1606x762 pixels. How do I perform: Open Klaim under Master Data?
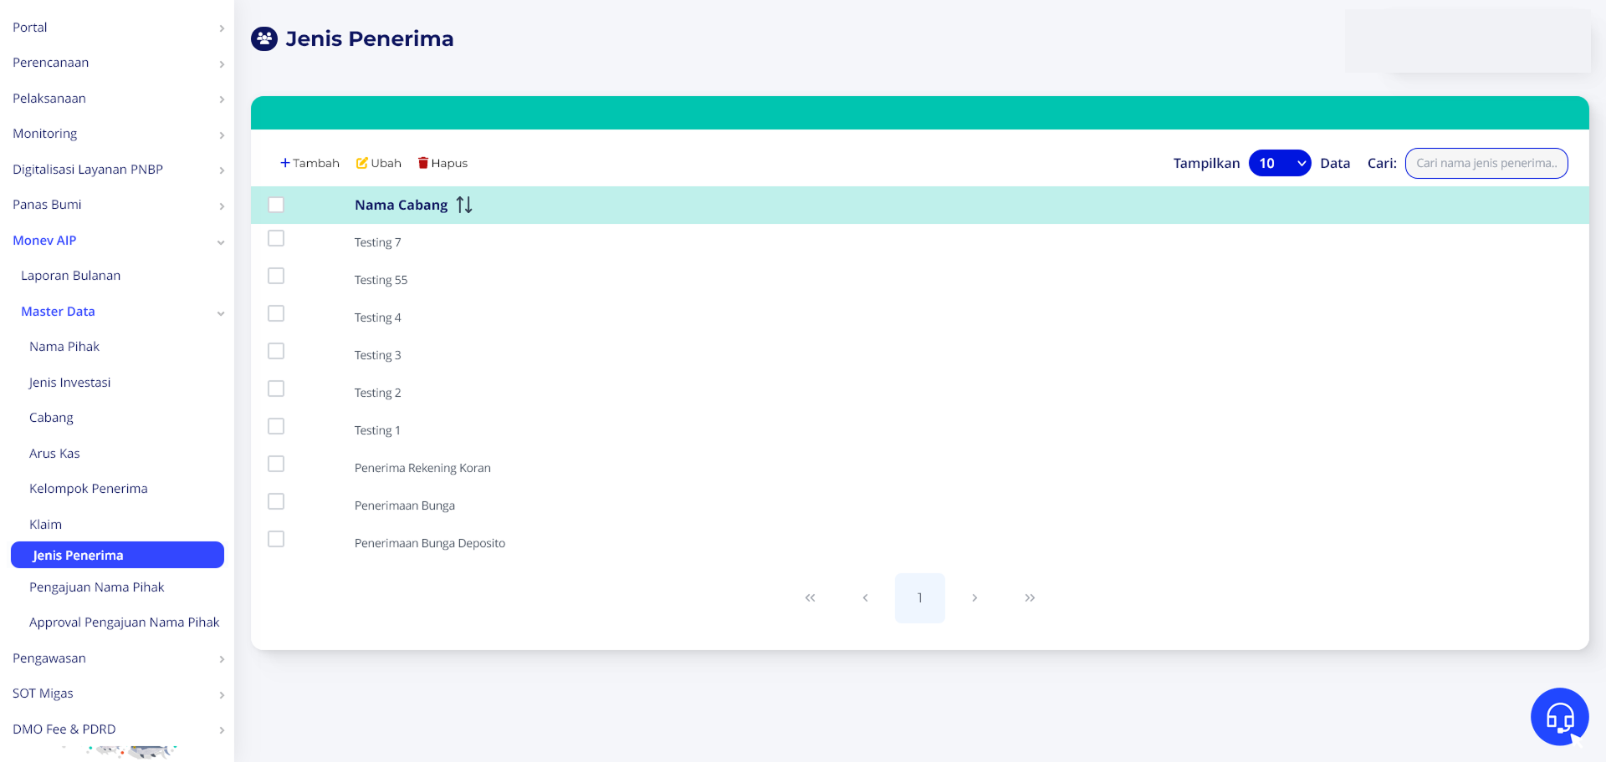[45, 525]
